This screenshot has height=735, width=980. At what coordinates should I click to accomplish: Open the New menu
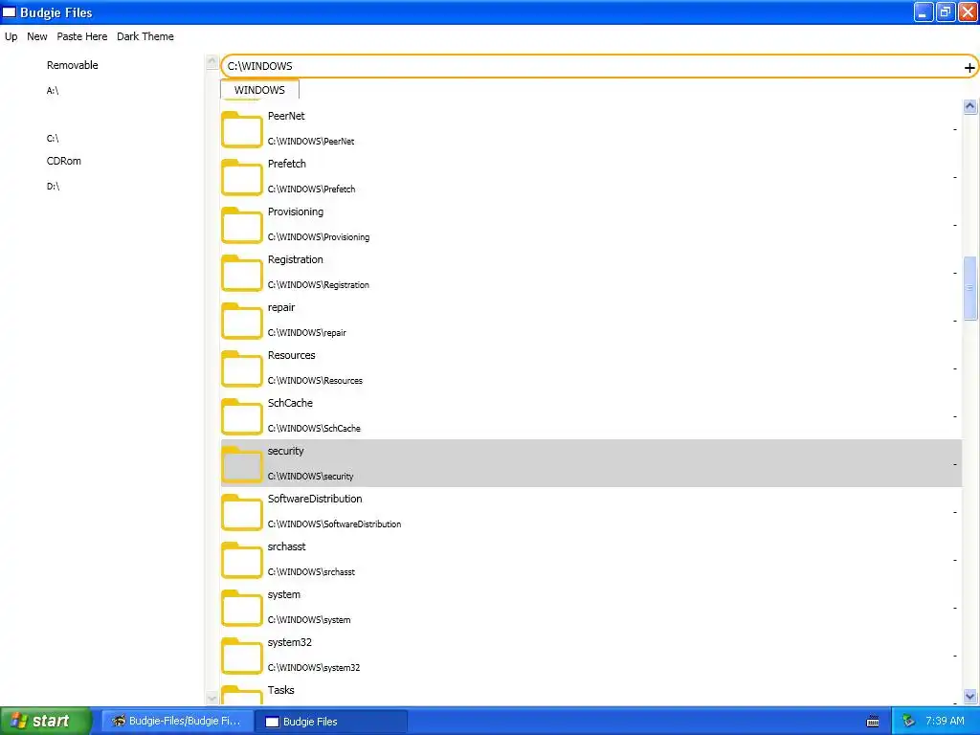pos(37,36)
